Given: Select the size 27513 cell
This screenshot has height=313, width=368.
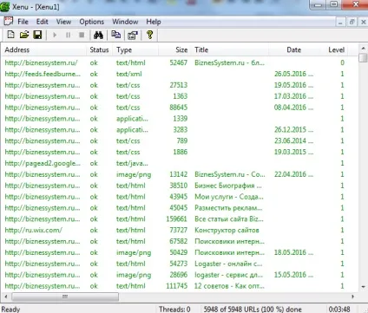Looking at the screenshot, I should coord(179,85).
